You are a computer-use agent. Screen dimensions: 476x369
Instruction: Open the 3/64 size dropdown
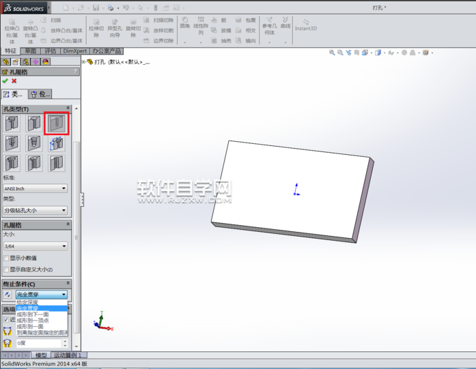[36, 246]
